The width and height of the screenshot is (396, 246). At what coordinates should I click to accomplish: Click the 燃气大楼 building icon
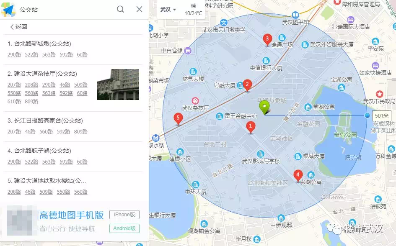click(193, 71)
